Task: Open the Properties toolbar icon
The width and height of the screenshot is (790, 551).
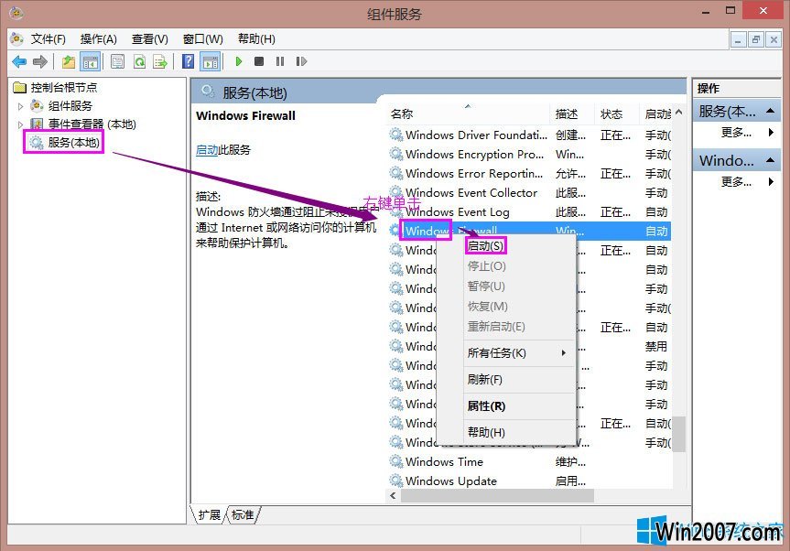Action: (118, 62)
